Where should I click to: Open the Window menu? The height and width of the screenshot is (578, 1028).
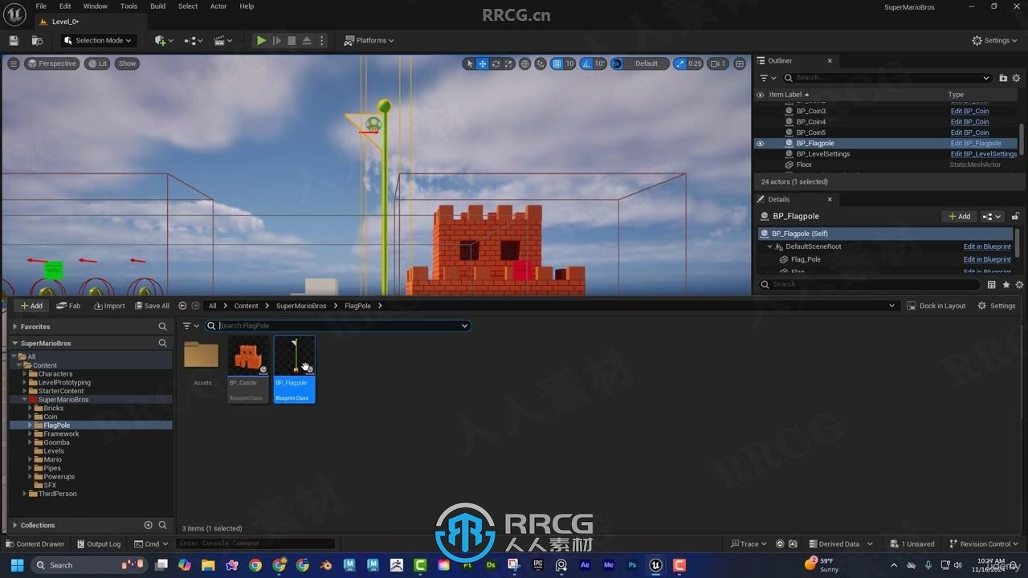tap(95, 6)
